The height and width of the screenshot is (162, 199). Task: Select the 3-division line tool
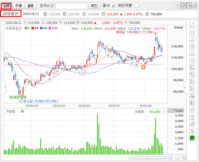tap(192, 67)
